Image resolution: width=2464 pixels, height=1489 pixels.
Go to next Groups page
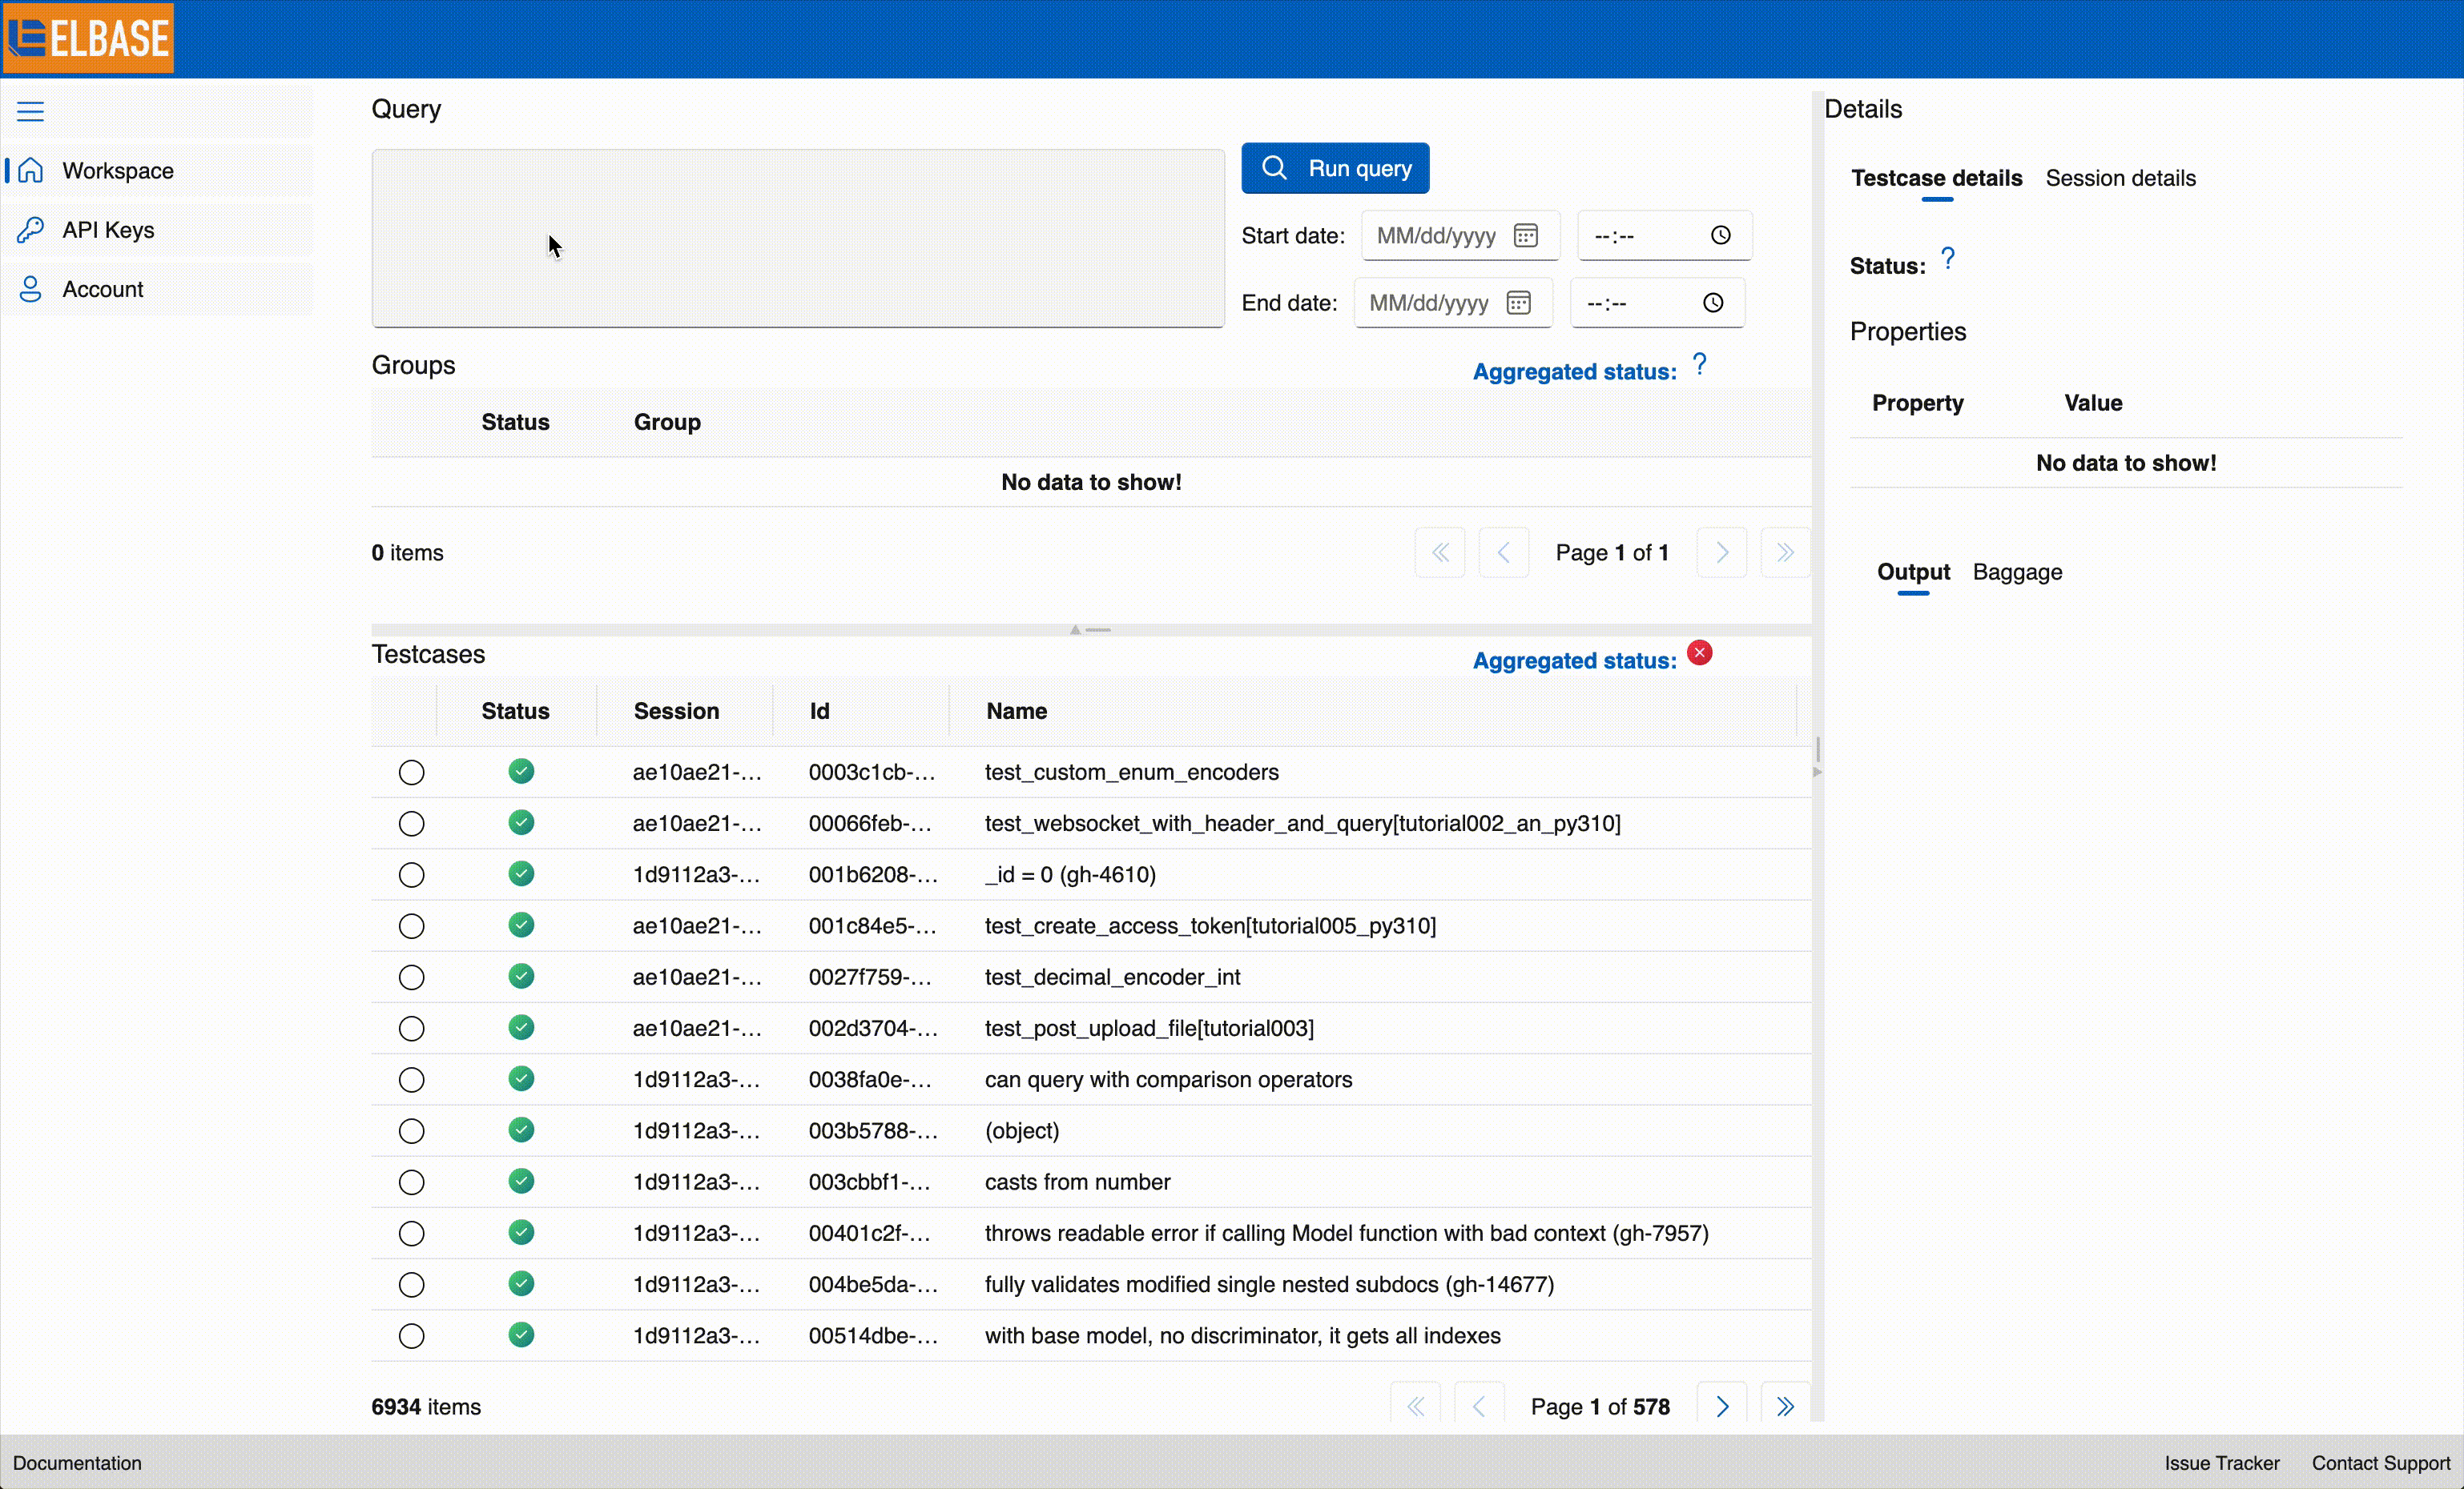tap(1721, 552)
